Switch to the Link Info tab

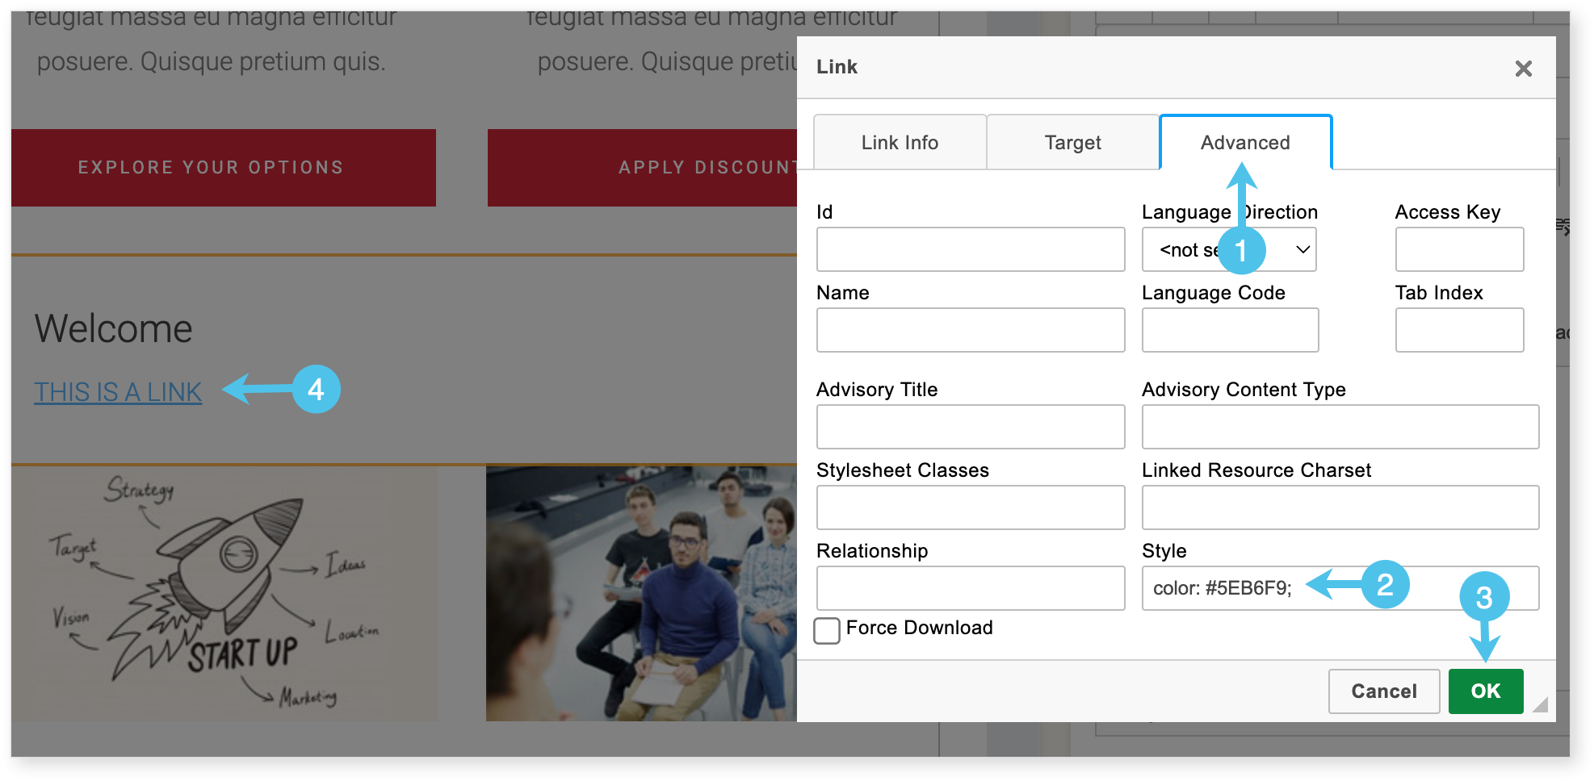900,143
